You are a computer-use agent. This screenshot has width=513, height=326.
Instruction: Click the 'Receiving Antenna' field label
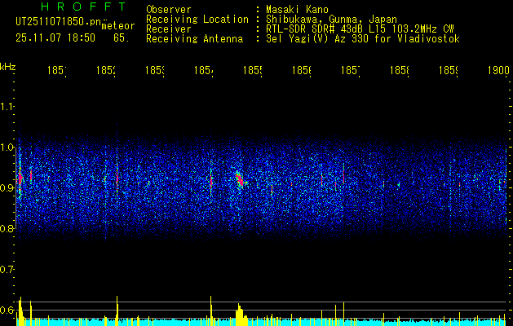[x=194, y=39]
